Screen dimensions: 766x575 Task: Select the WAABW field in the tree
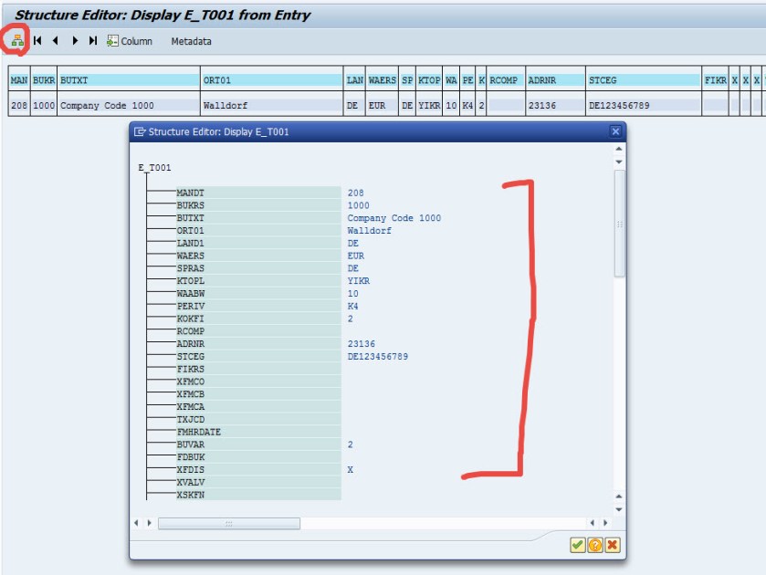258,294
